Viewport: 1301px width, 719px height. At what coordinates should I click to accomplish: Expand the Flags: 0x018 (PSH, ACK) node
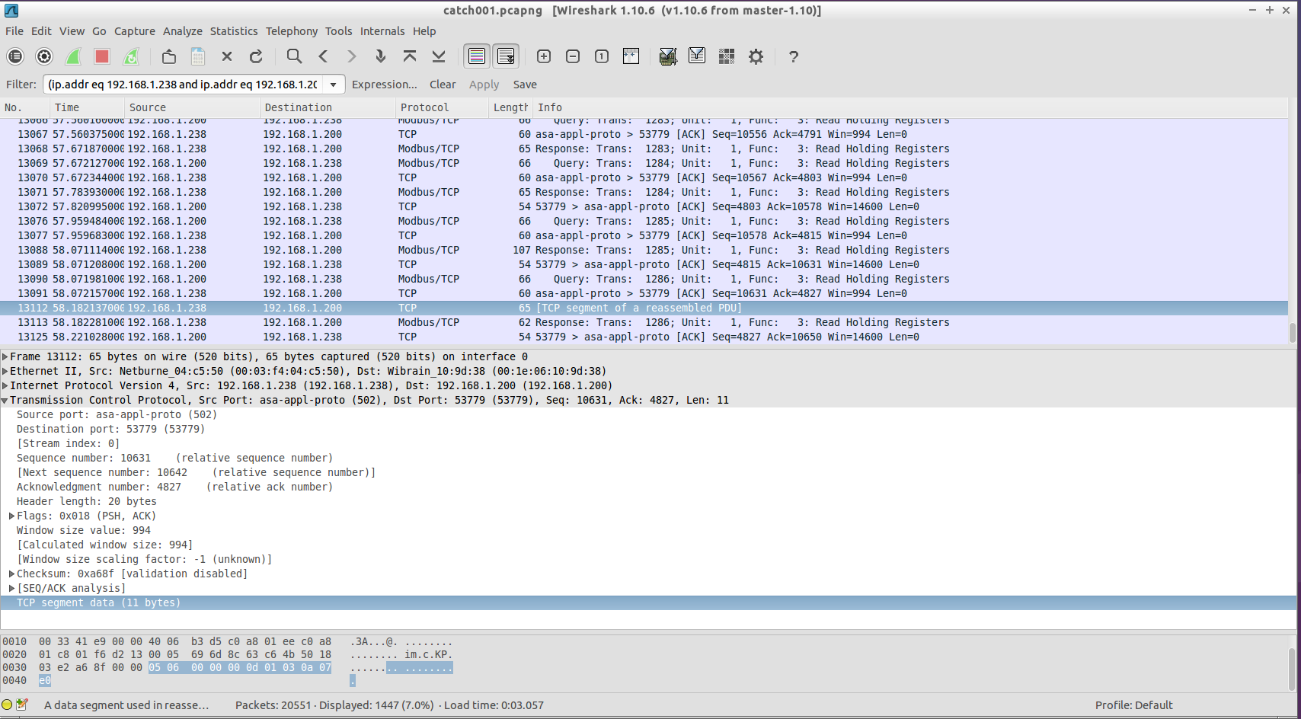pos(12,516)
